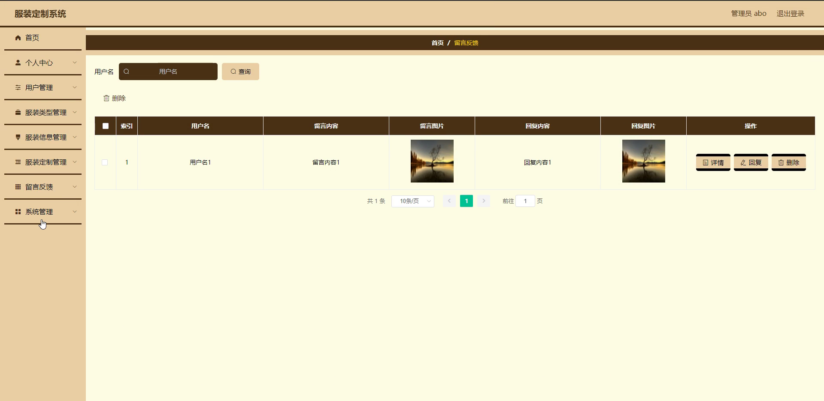Click the sliders icon for 用户管理
The image size is (824, 401).
pos(18,87)
